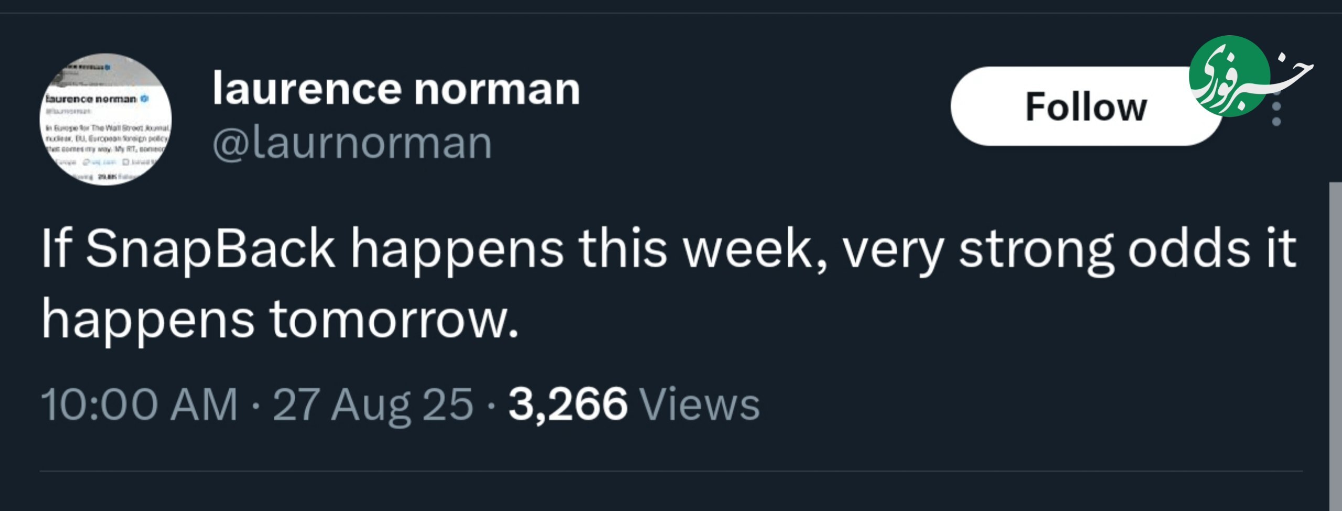Open the @laurnorman handle link

pos(352,143)
